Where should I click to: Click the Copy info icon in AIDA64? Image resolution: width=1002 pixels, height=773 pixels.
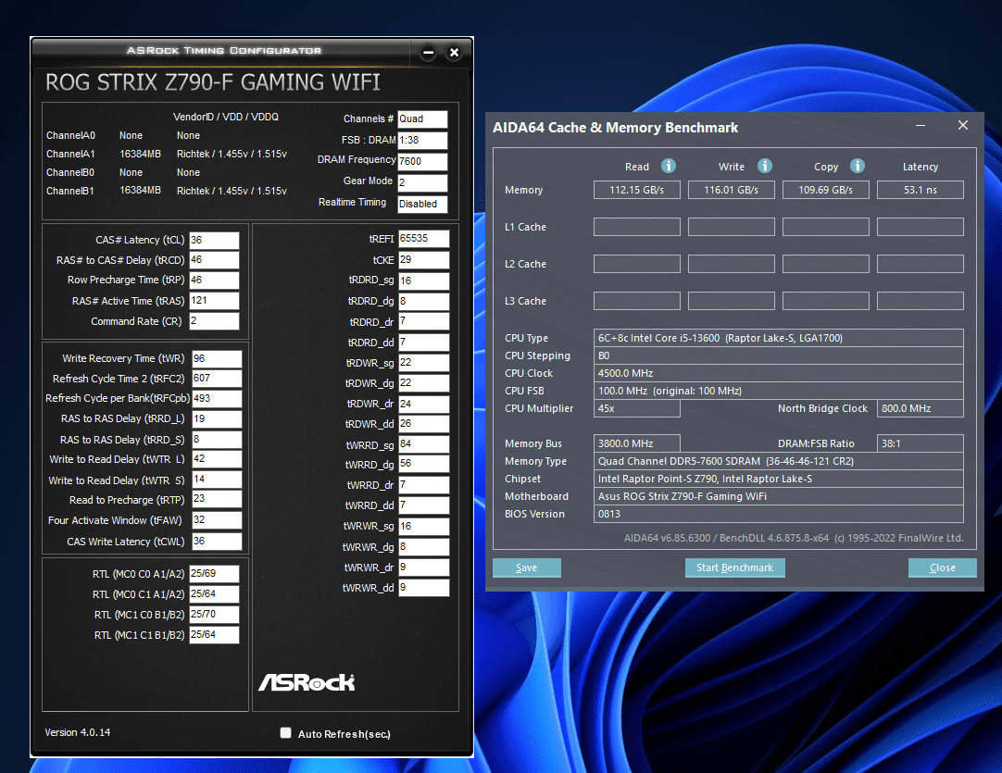click(858, 166)
